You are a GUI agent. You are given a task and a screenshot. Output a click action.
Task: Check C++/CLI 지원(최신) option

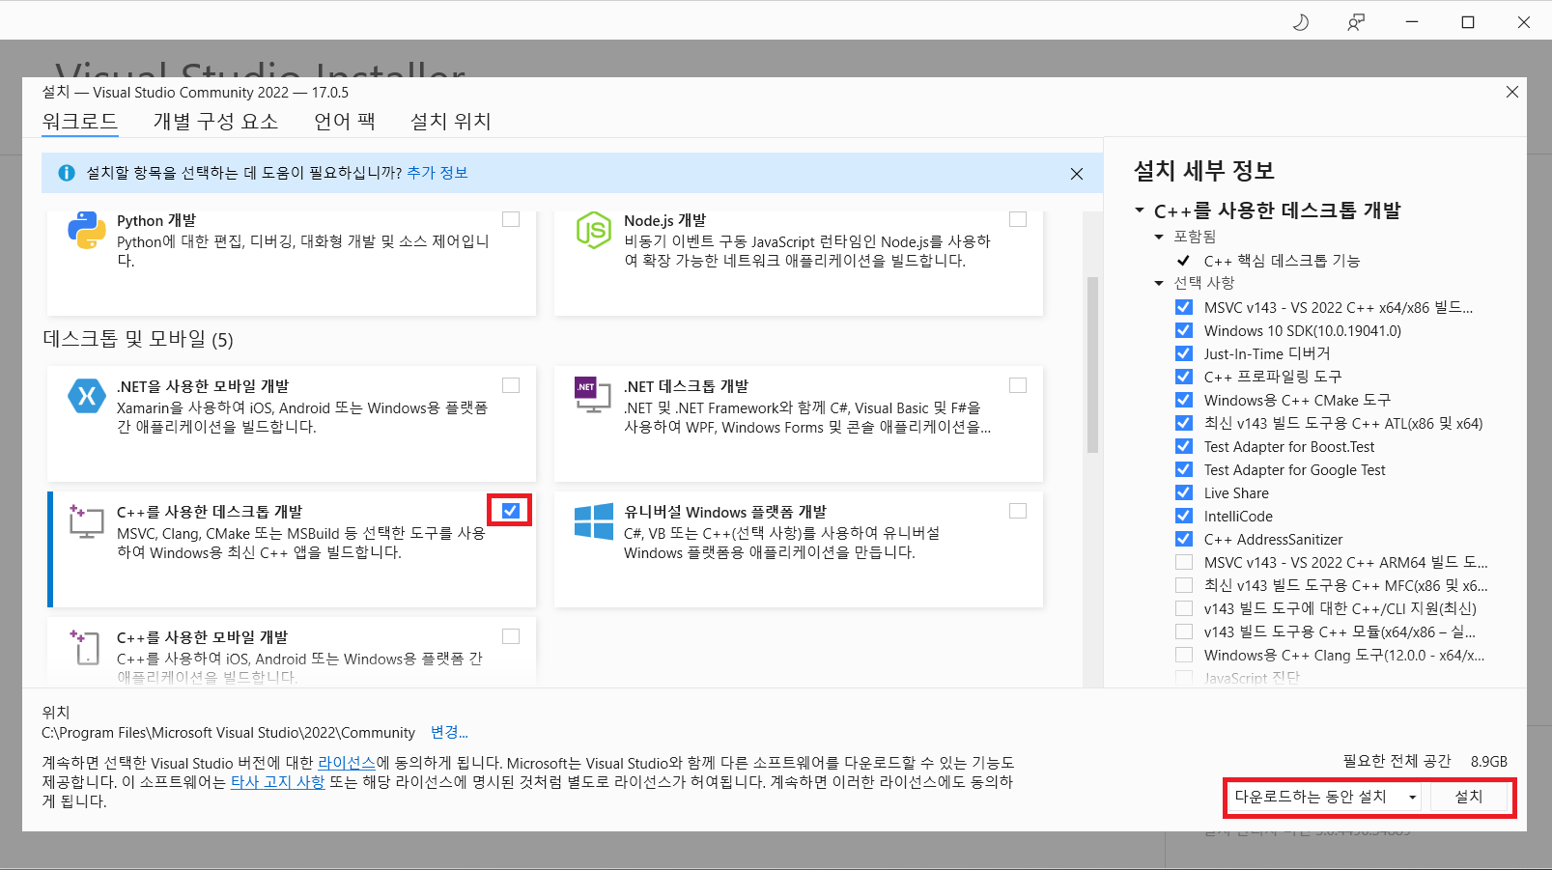pyautogui.click(x=1184, y=608)
